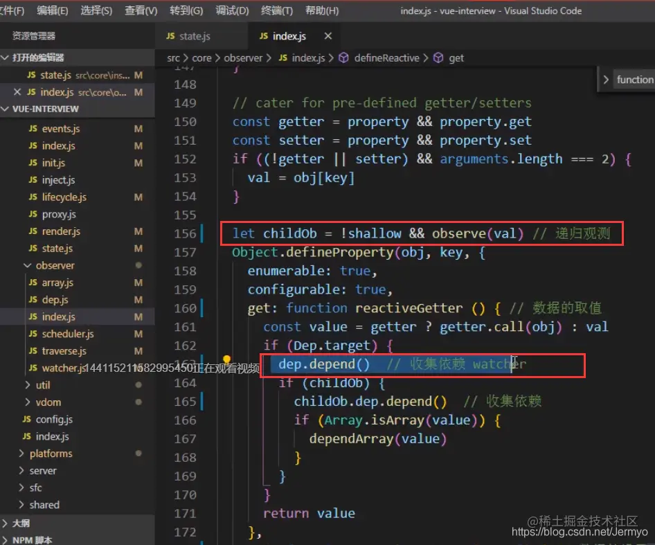Click line number 156 in gutter

coord(185,233)
